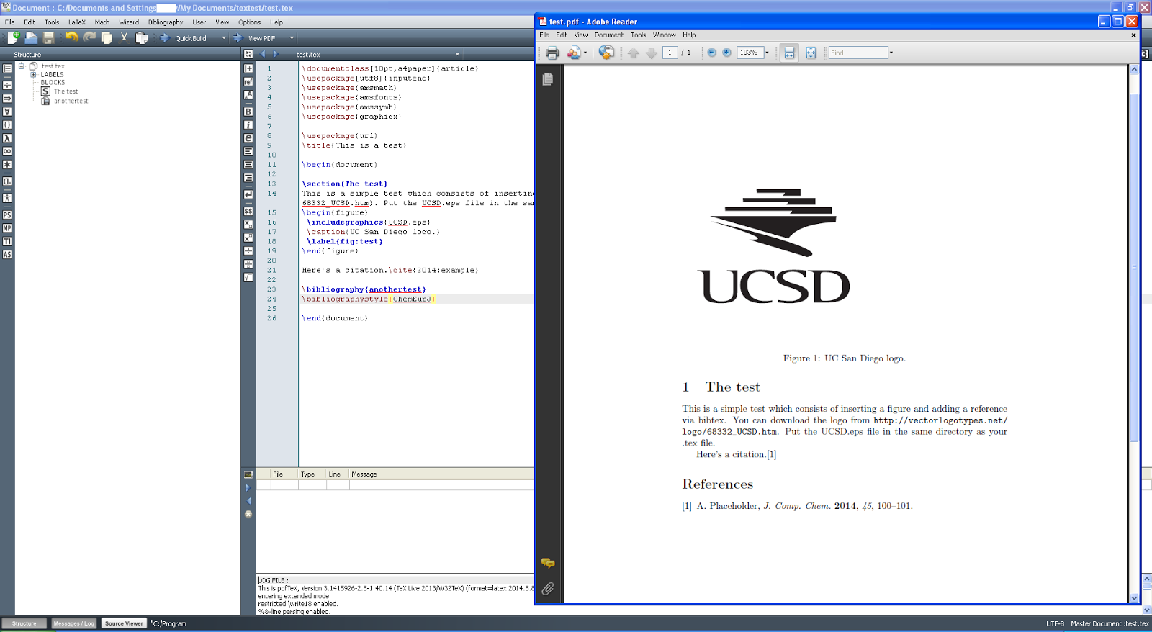The width and height of the screenshot is (1152, 632).
Task: Open the MetaPost commands MP panel
Action: (x=7, y=228)
